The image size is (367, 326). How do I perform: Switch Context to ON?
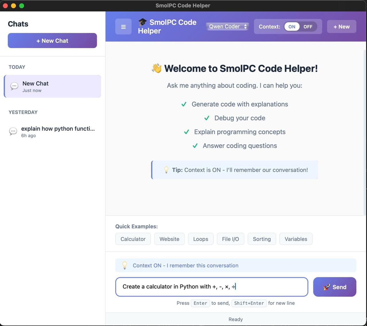click(x=292, y=27)
